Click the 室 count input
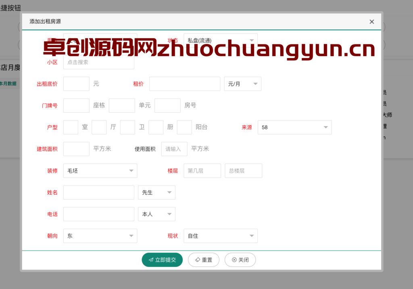The height and width of the screenshot is (289, 413). (71, 128)
